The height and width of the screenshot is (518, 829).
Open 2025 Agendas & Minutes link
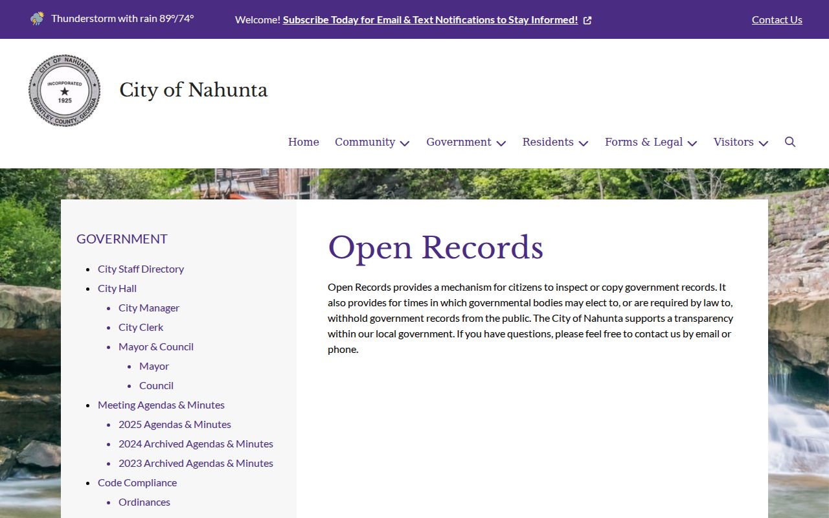175,424
